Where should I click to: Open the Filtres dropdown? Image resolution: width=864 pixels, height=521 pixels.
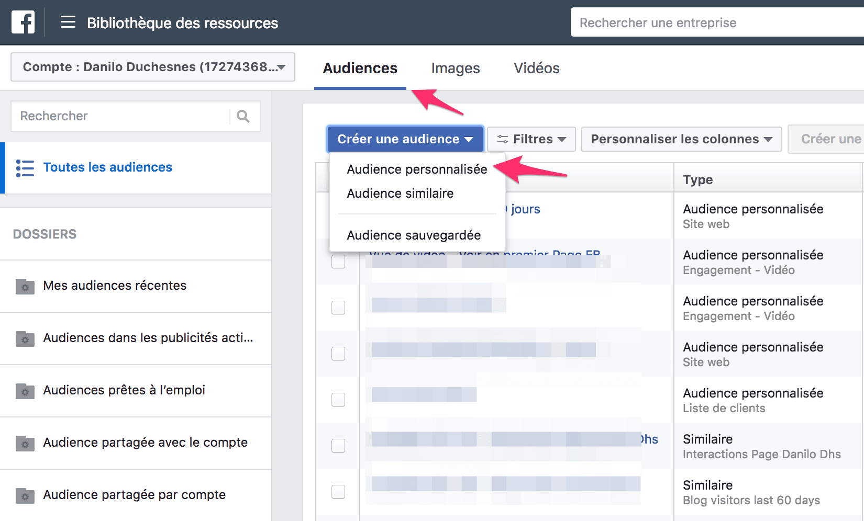coord(531,139)
